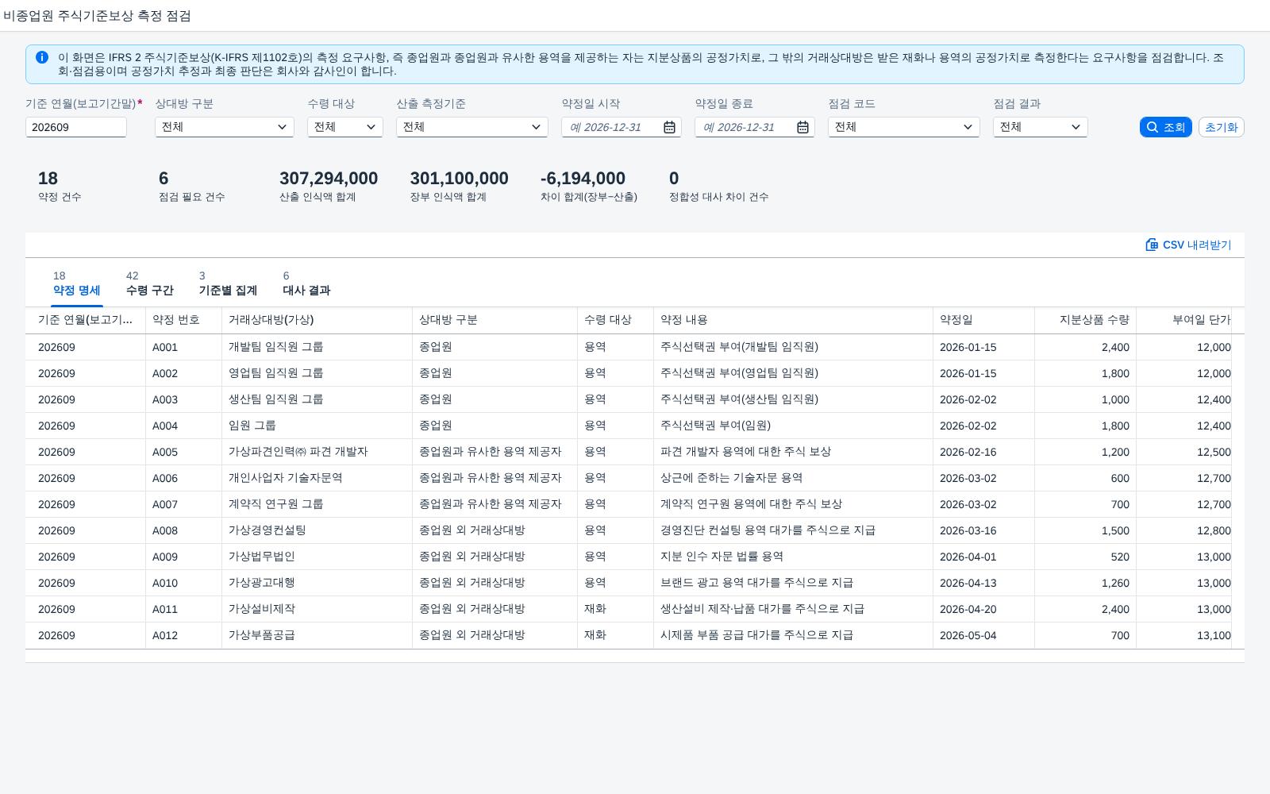
Task: Sort by the 약정 번호 column header
Action: coord(183,320)
